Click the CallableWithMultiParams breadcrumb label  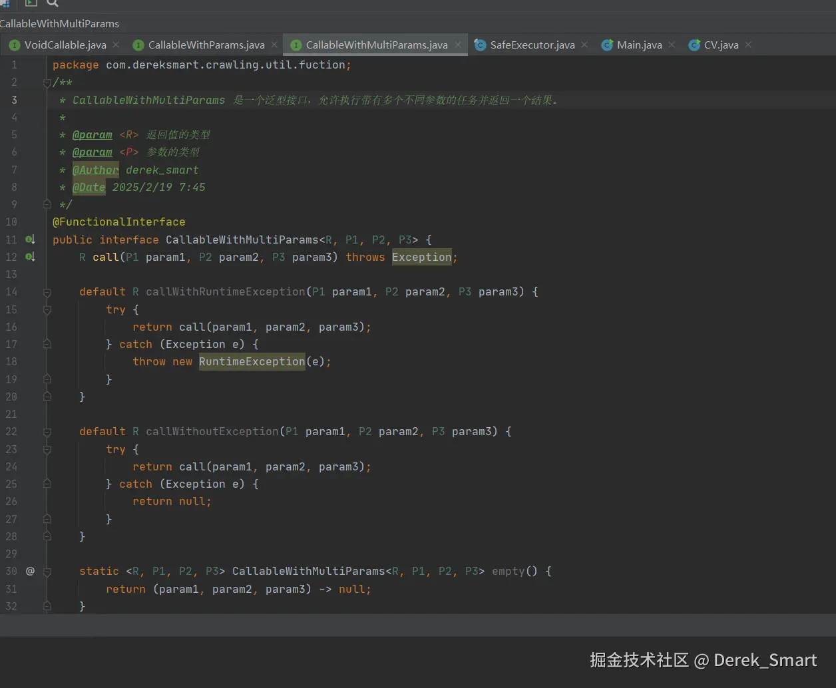tap(59, 24)
